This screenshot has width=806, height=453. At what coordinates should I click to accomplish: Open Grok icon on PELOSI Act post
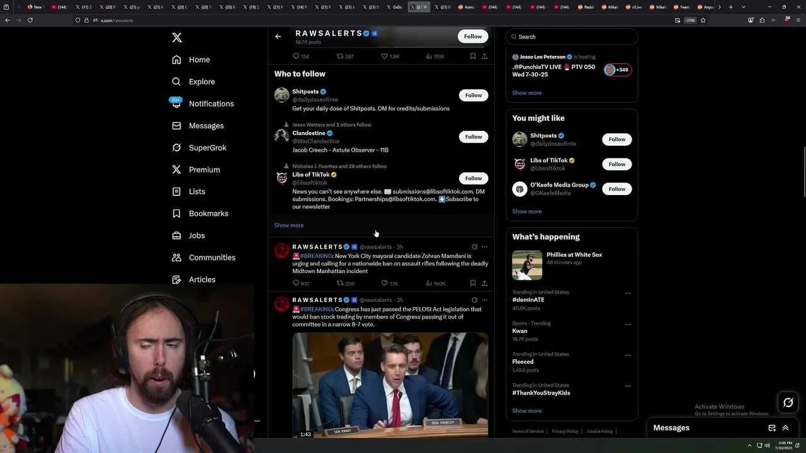[x=474, y=300]
